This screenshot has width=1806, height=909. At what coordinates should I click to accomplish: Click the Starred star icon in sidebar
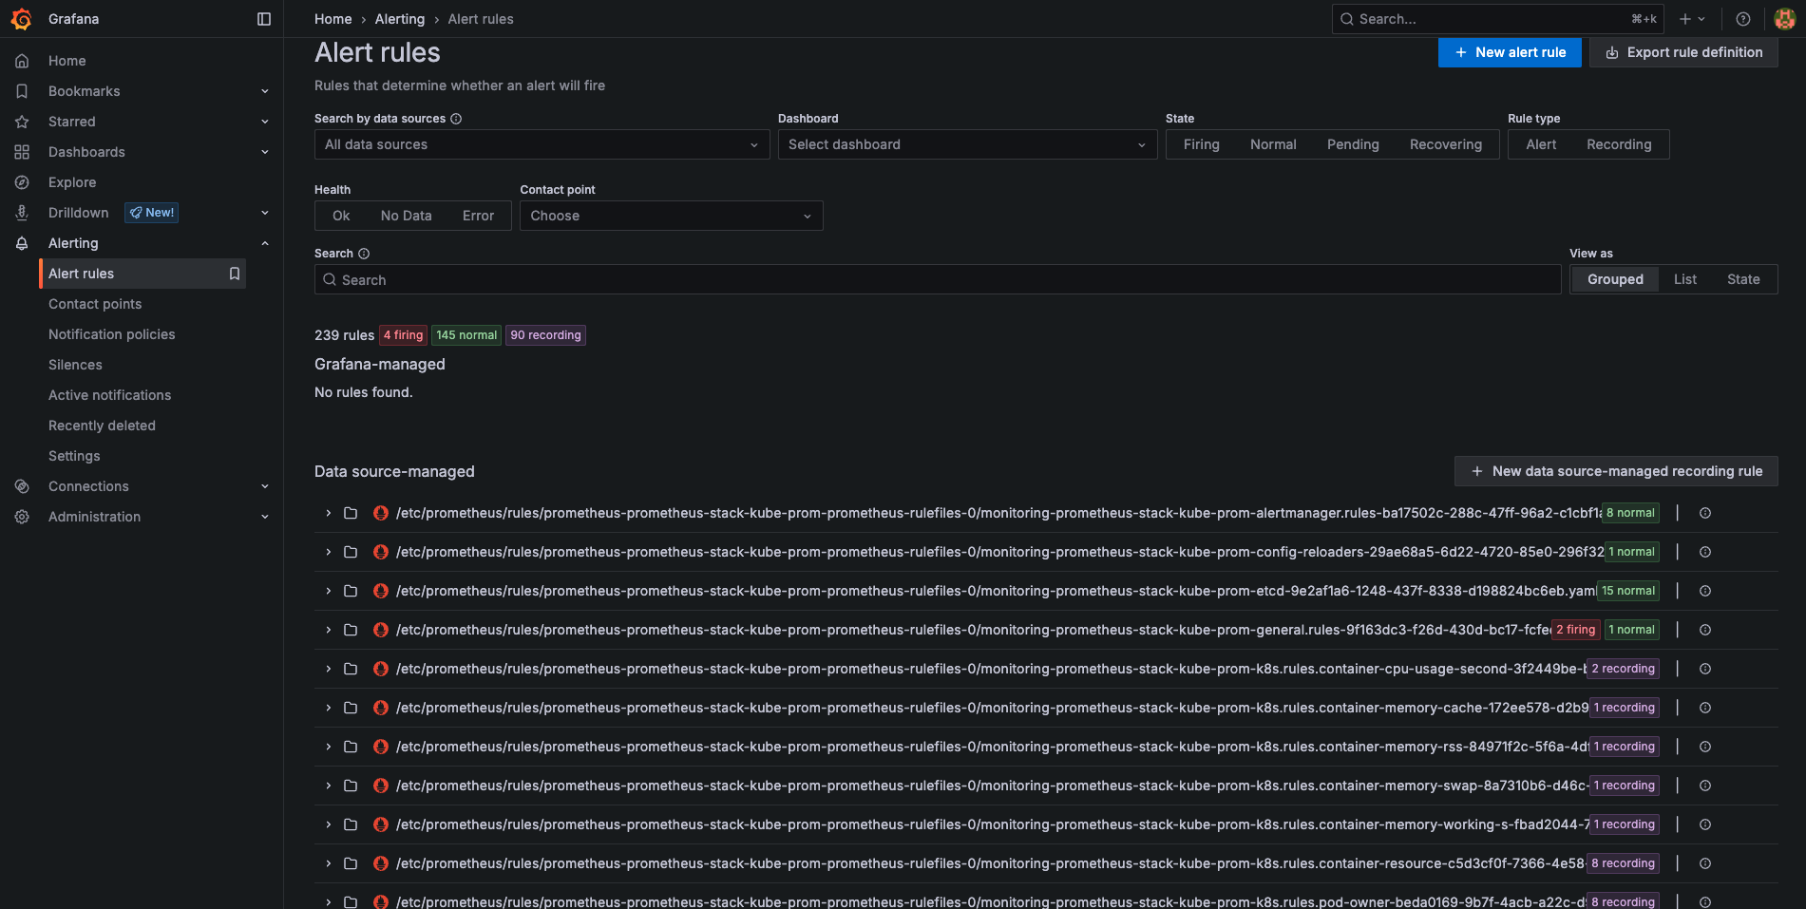22,122
